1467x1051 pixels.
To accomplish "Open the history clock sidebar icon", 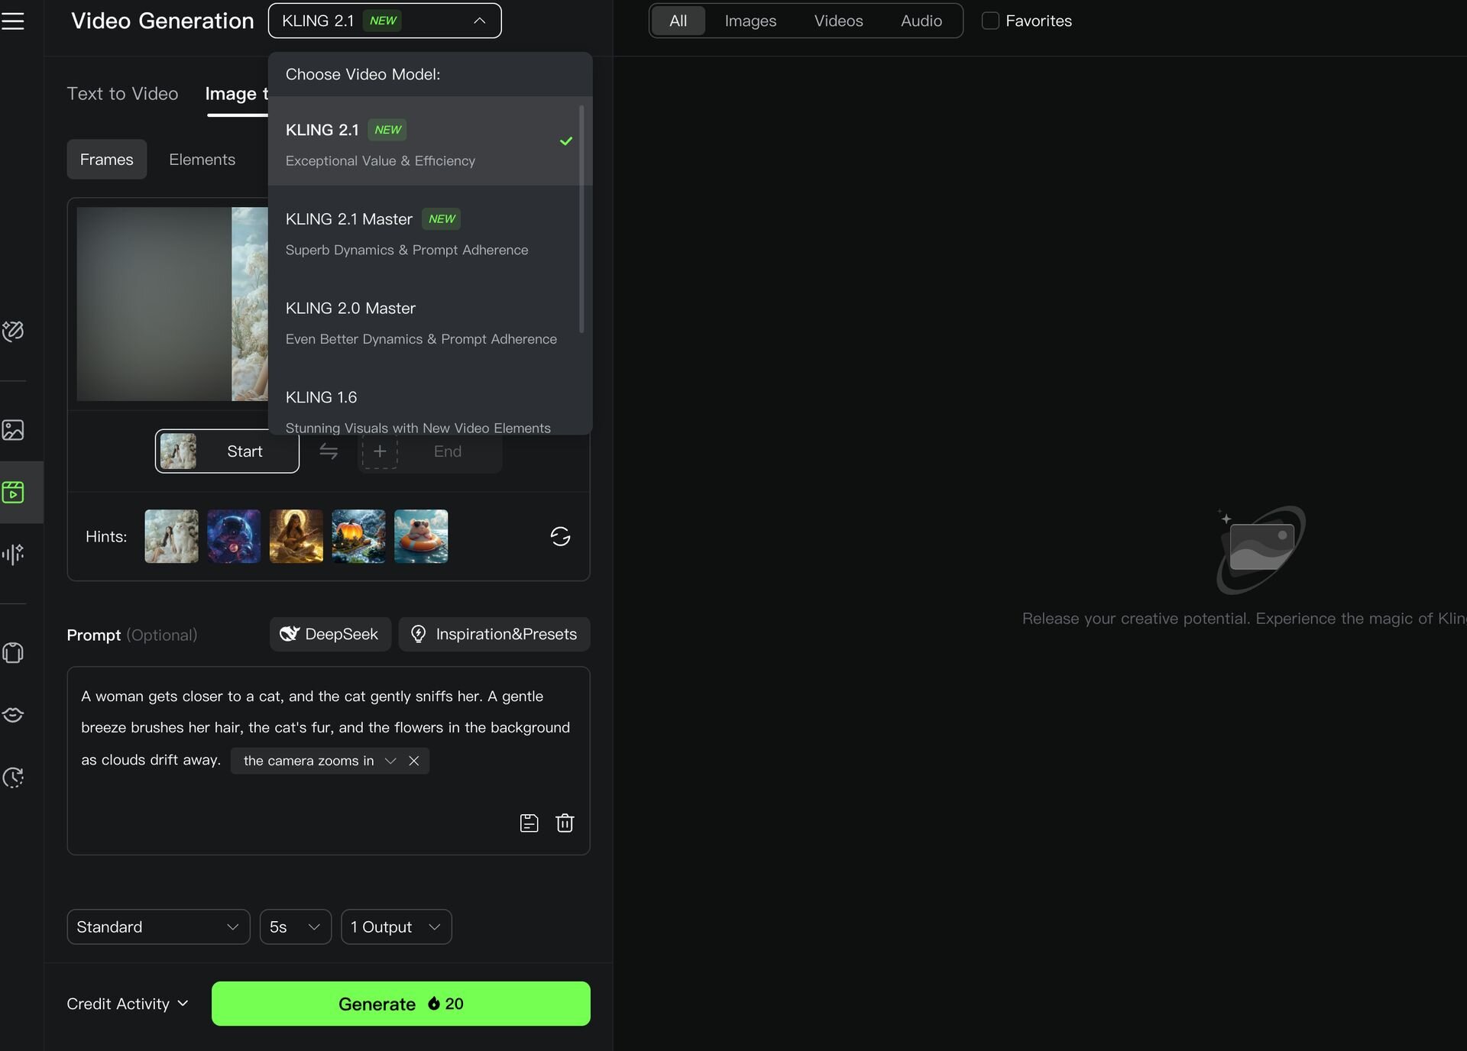I will click(13, 778).
